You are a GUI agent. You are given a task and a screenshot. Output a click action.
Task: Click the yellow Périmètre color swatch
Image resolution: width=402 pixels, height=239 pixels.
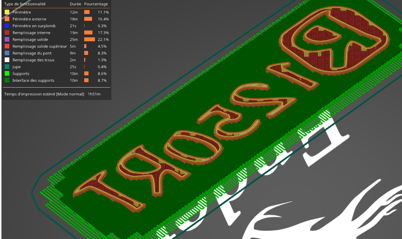[x=7, y=12]
